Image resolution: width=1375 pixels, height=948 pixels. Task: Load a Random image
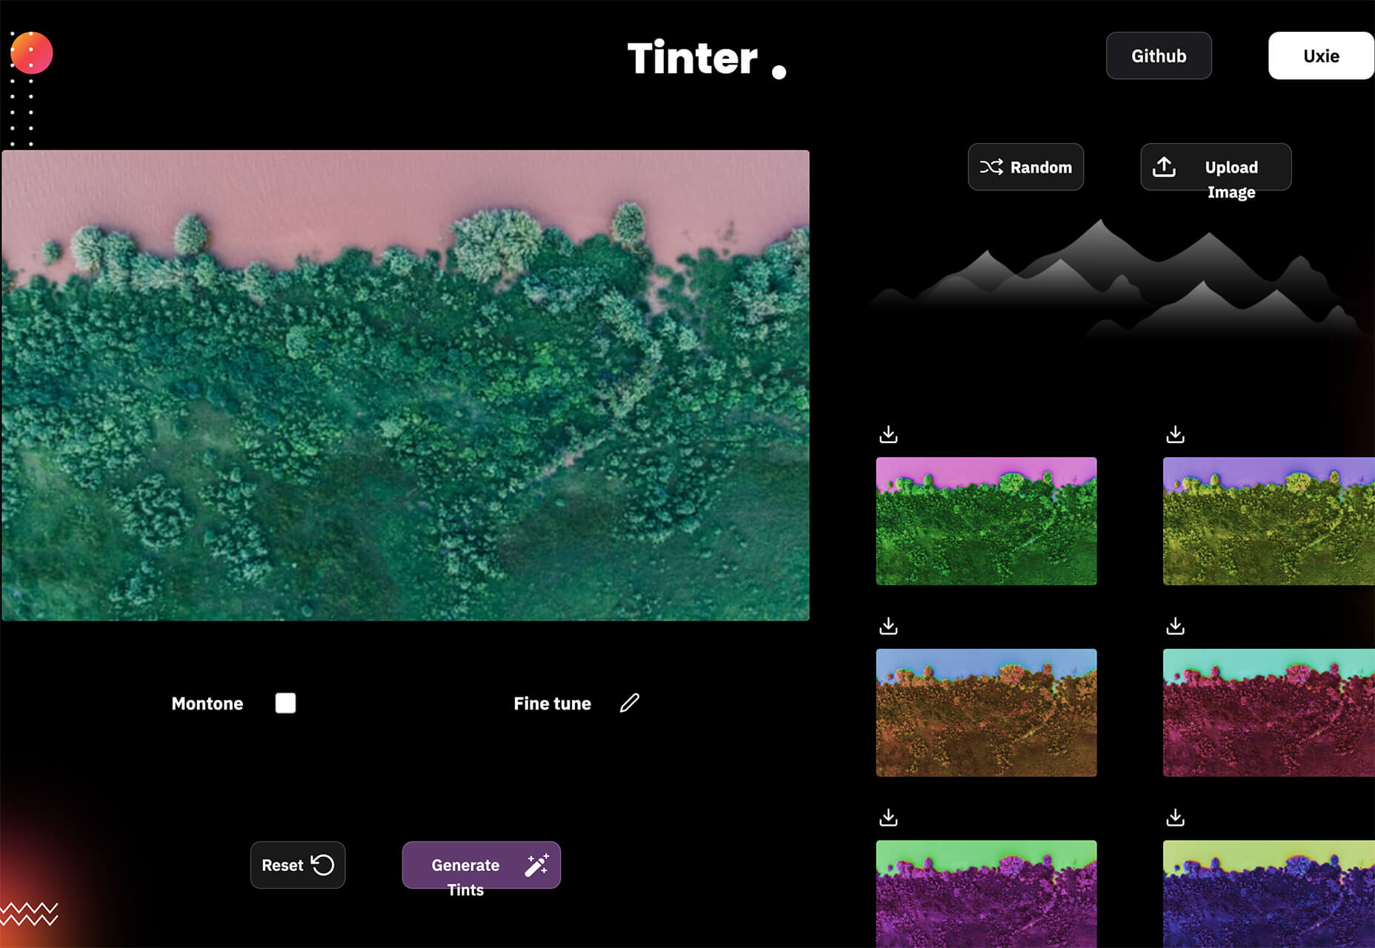click(1025, 167)
